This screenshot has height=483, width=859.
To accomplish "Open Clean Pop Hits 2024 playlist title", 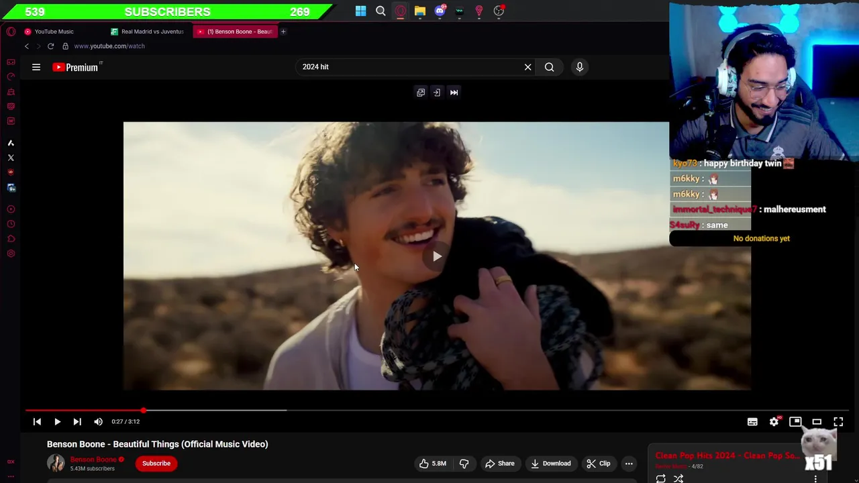I will tap(727, 455).
